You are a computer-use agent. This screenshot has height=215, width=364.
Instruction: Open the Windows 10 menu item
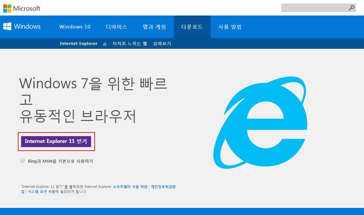click(75, 27)
